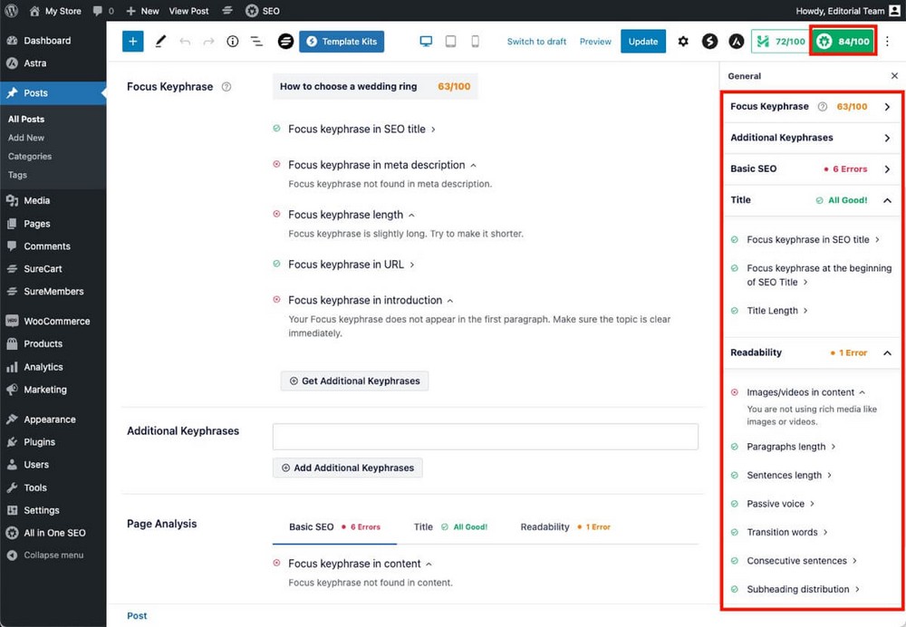Close the General sidebar panel
This screenshot has height=627, width=906.
tap(894, 76)
